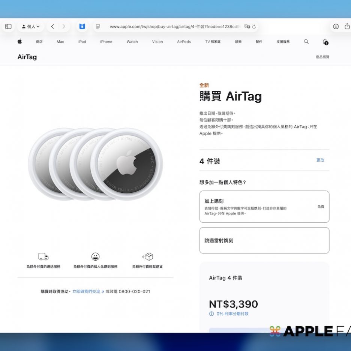Image resolution: width=351 pixels, height=351 pixels.
Task: Select the 加上鐫刻 engraving option
Action: coord(264,207)
